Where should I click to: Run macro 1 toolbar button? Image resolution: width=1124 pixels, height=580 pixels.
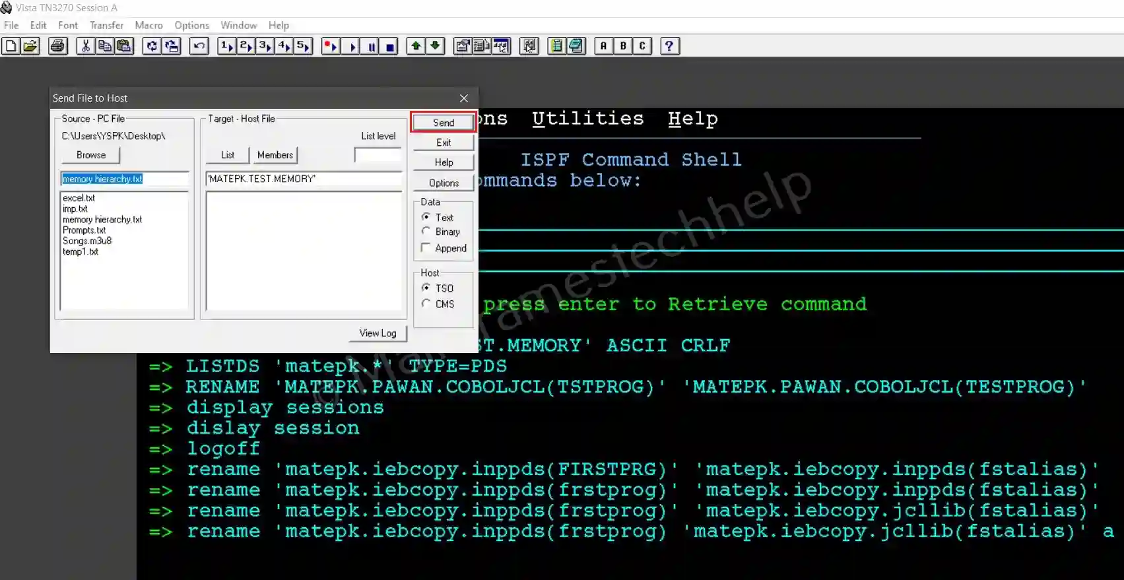(226, 46)
